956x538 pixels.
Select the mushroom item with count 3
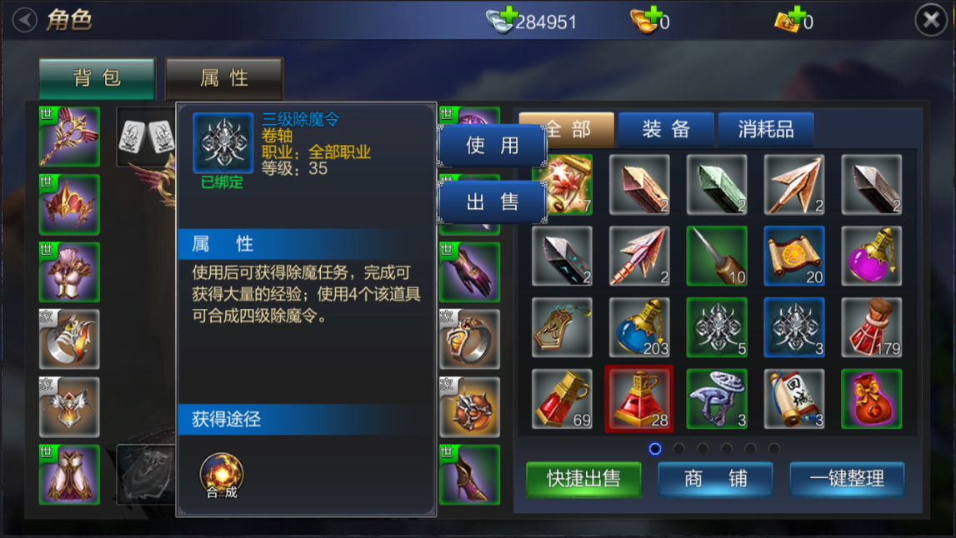pyautogui.click(x=717, y=398)
